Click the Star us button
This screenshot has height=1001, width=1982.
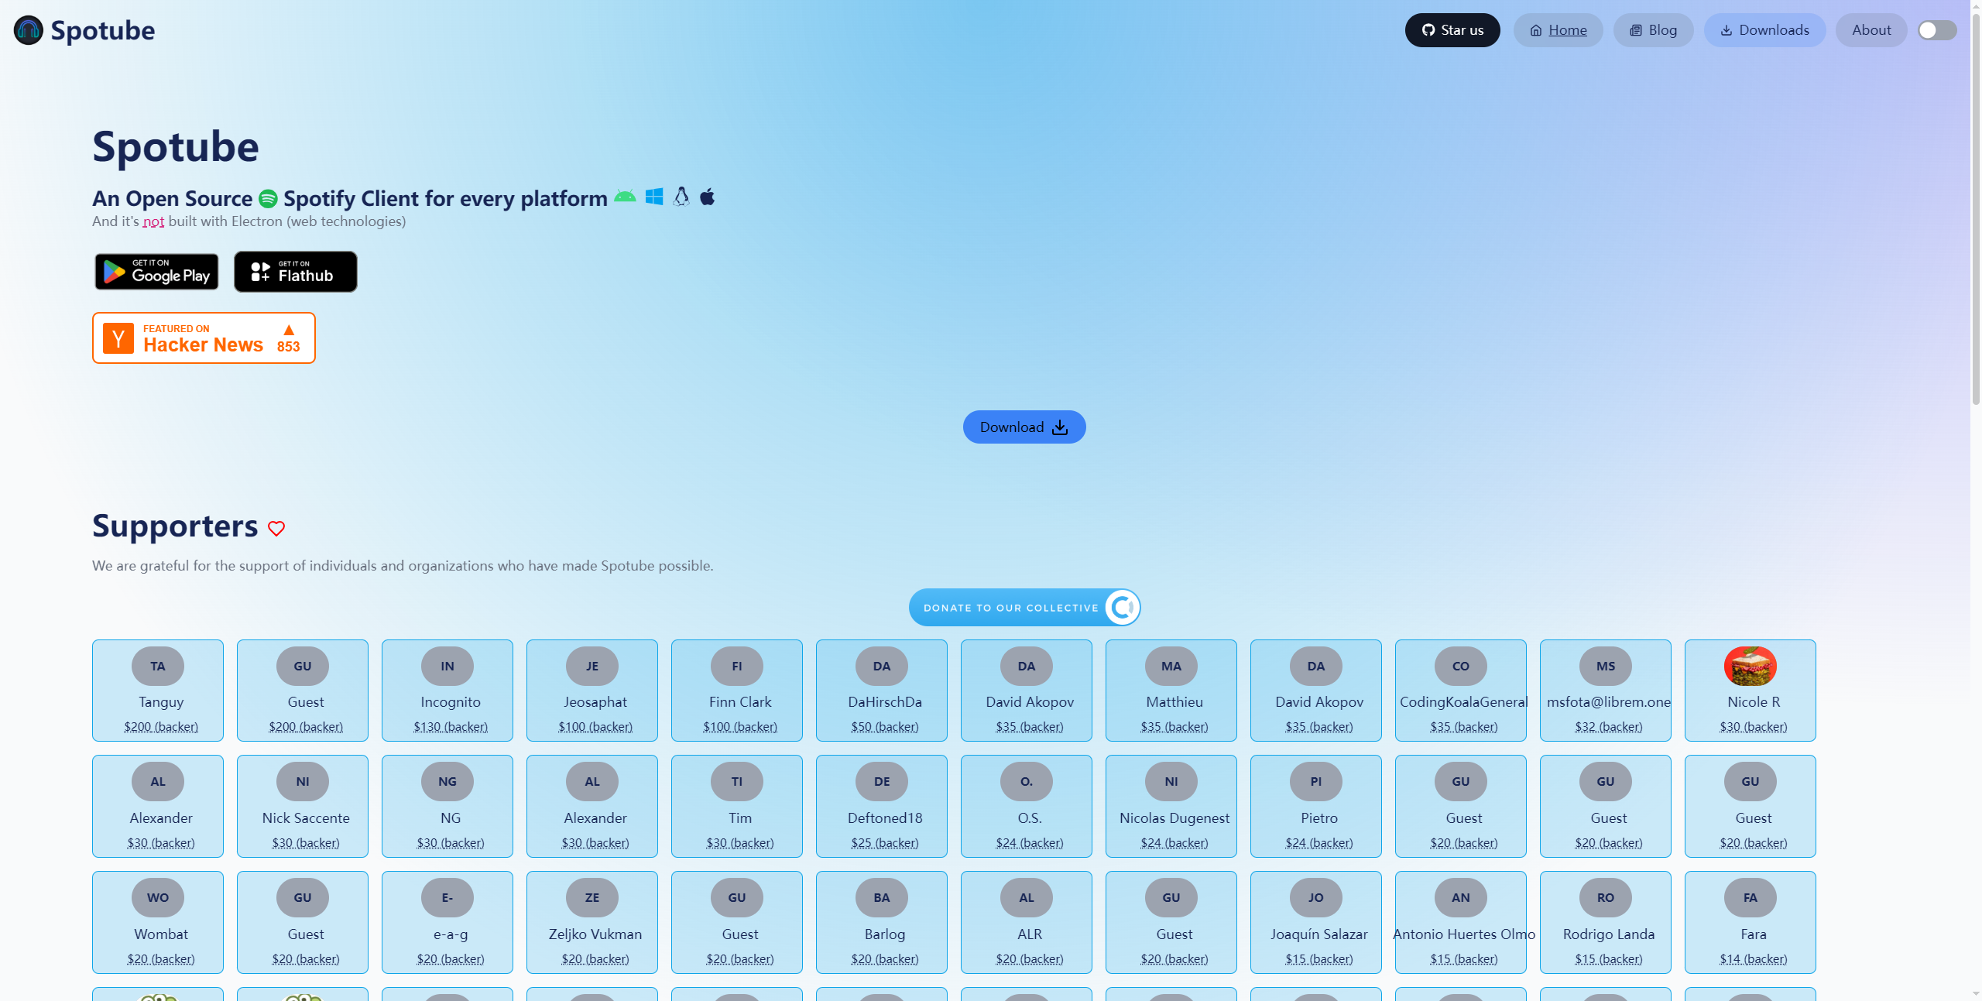1454,31
